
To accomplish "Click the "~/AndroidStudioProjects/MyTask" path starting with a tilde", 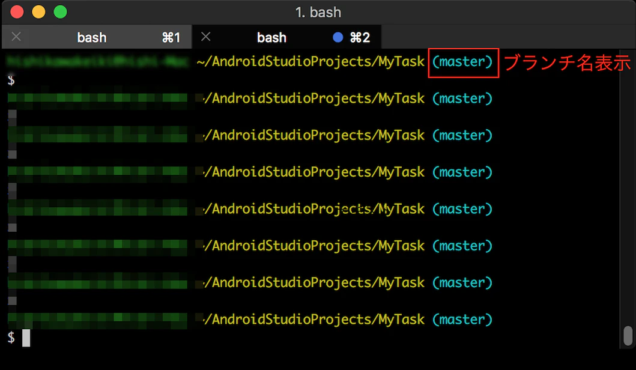I will tap(310, 62).
